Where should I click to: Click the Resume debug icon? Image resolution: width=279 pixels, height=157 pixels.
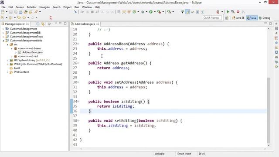(82, 12)
